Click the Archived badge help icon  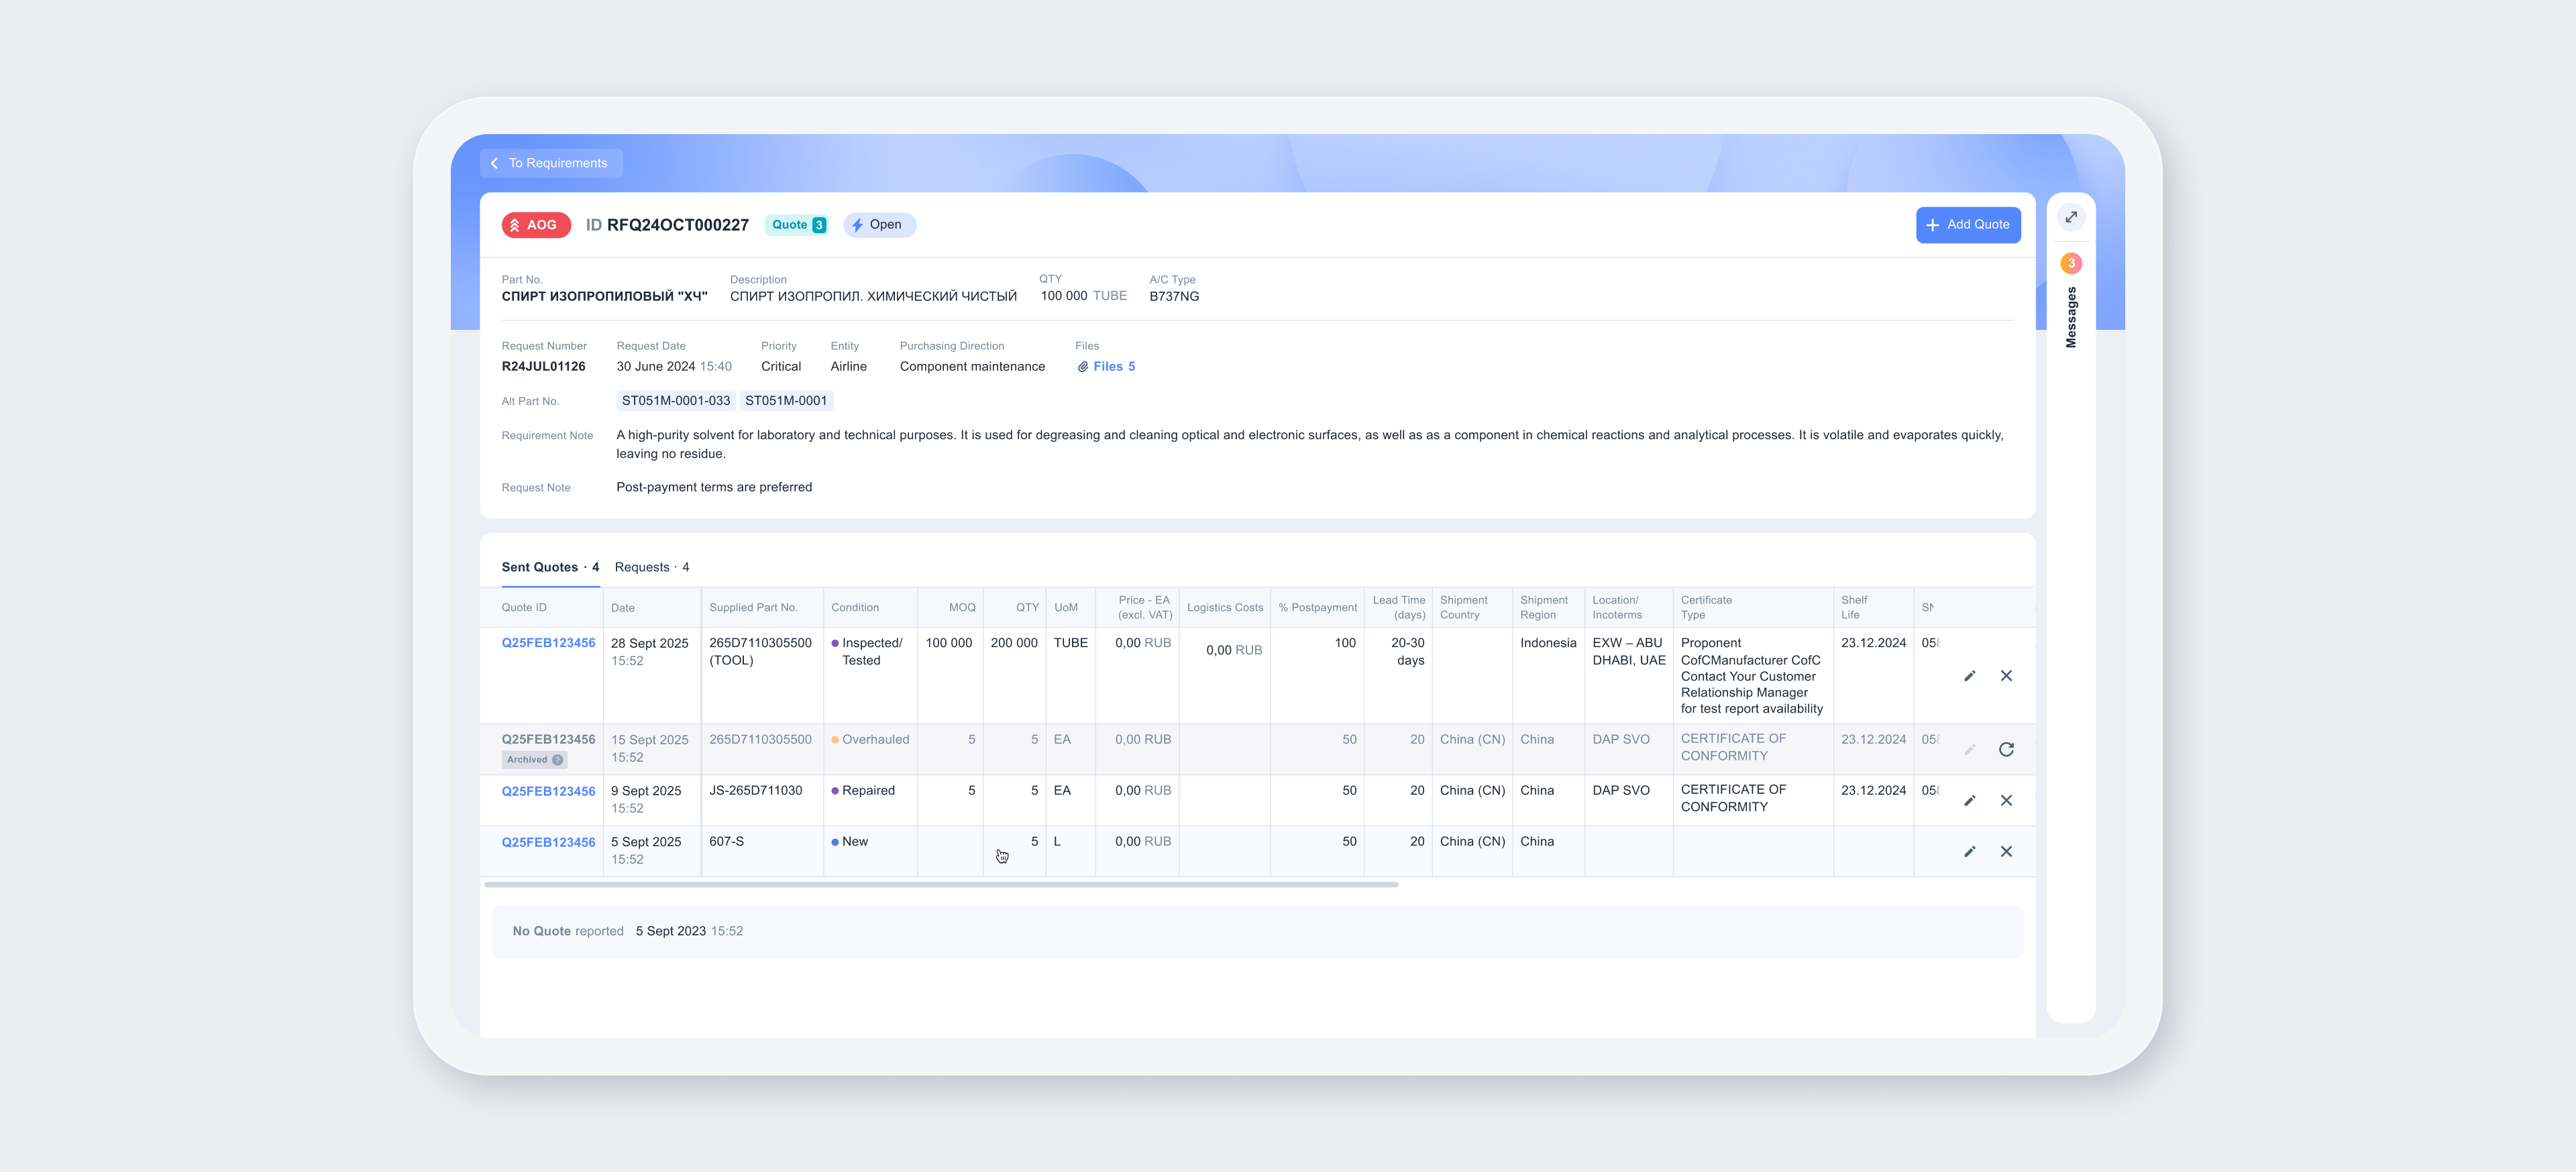[558, 760]
